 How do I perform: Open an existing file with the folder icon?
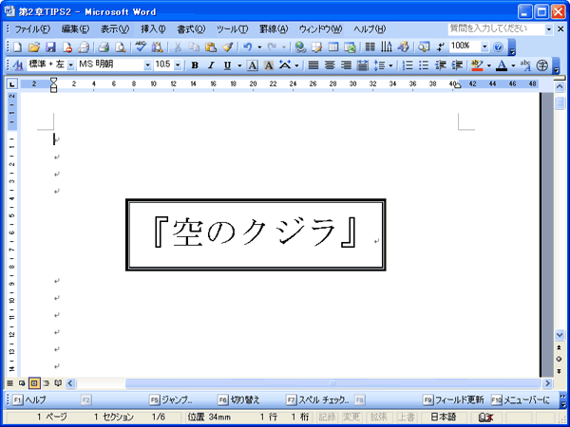coord(34,46)
